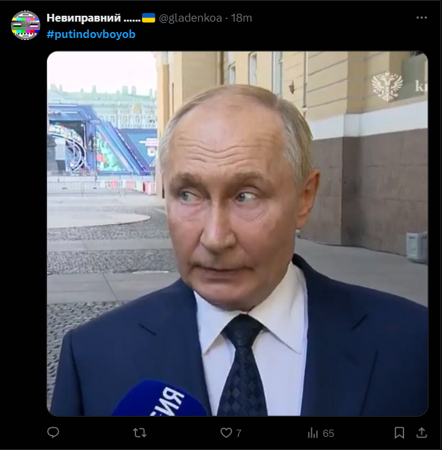The image size is (442, 450).
Task: Click the dark patterned tie in the video
Action: point(243,366)
